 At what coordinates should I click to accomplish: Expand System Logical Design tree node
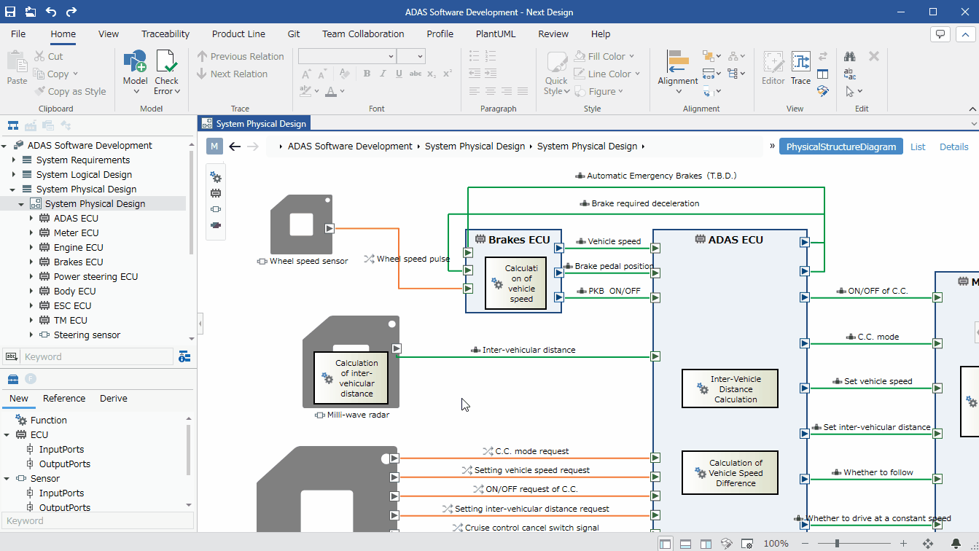pos(13,174)
